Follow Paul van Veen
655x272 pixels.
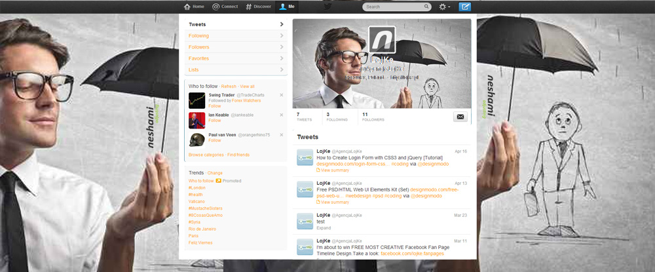[x=215, y=140]
